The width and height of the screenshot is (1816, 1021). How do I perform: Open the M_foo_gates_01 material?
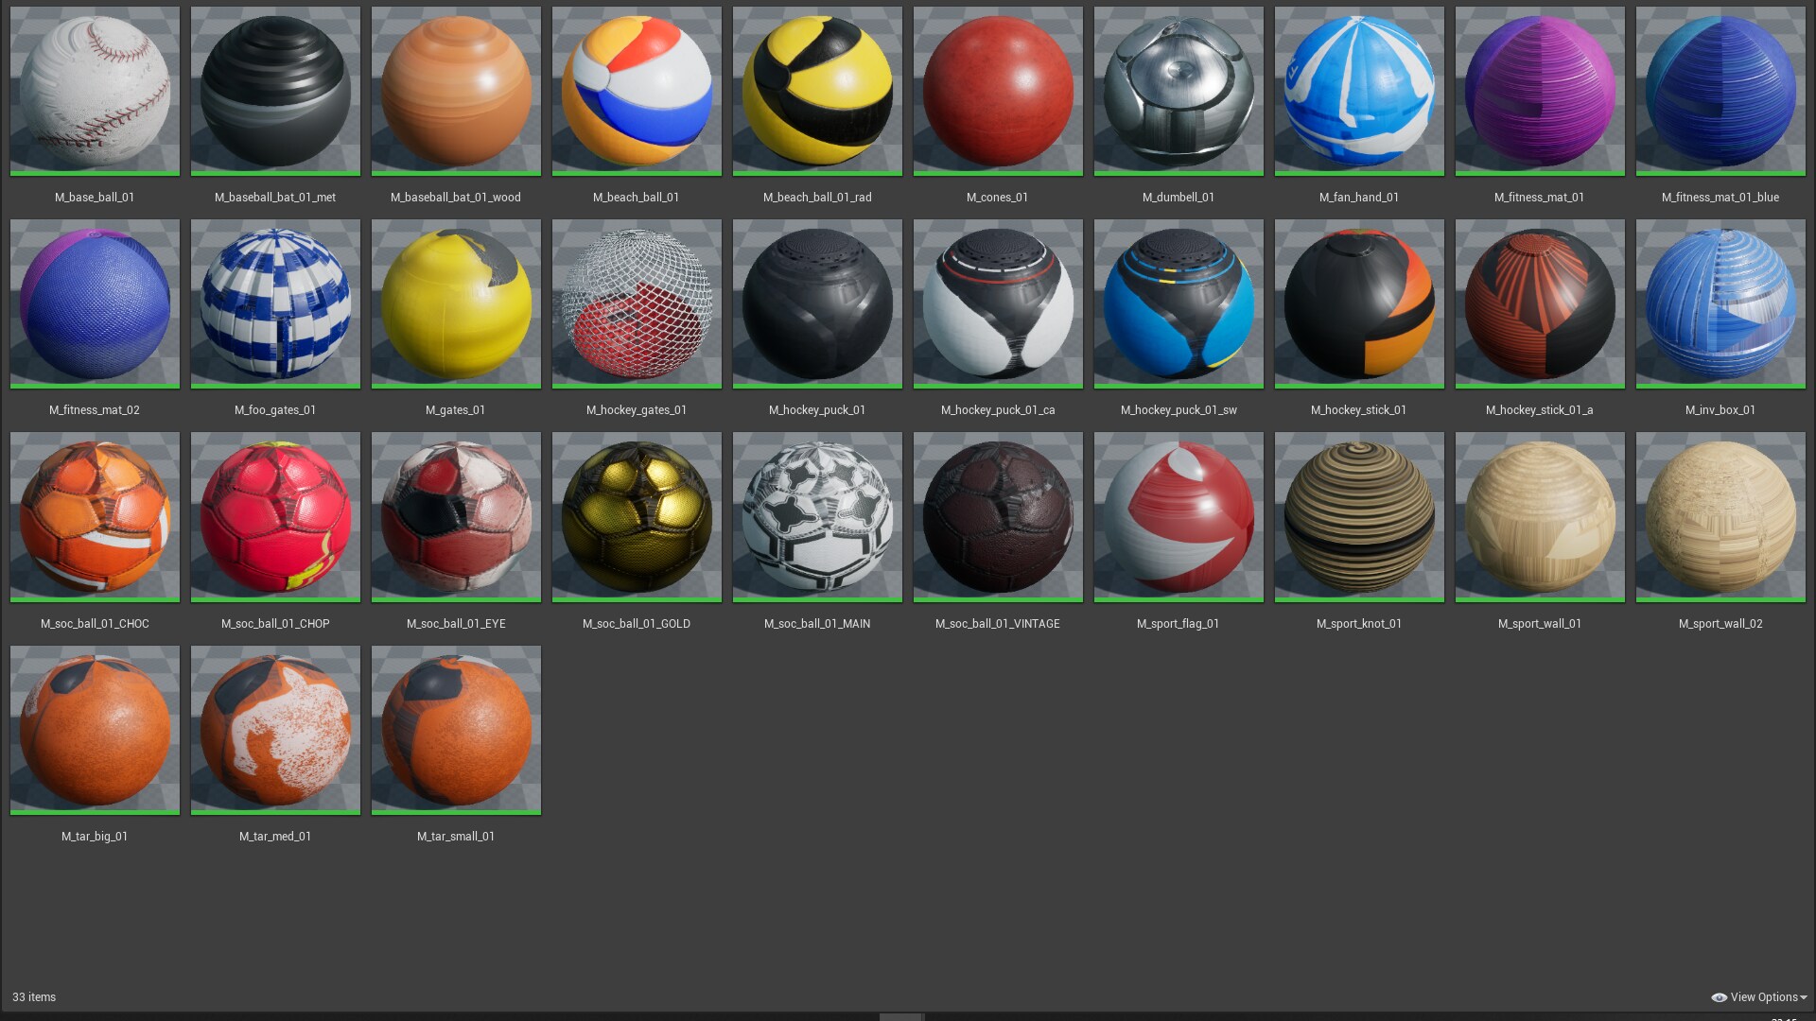click(x=274, y=303)
